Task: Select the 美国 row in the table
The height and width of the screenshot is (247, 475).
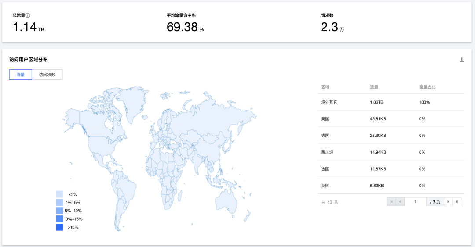Action: click(391, 119)
